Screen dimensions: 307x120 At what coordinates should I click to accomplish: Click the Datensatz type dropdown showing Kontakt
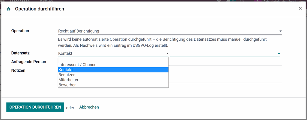pyautogui.click(x=113, y=53)
